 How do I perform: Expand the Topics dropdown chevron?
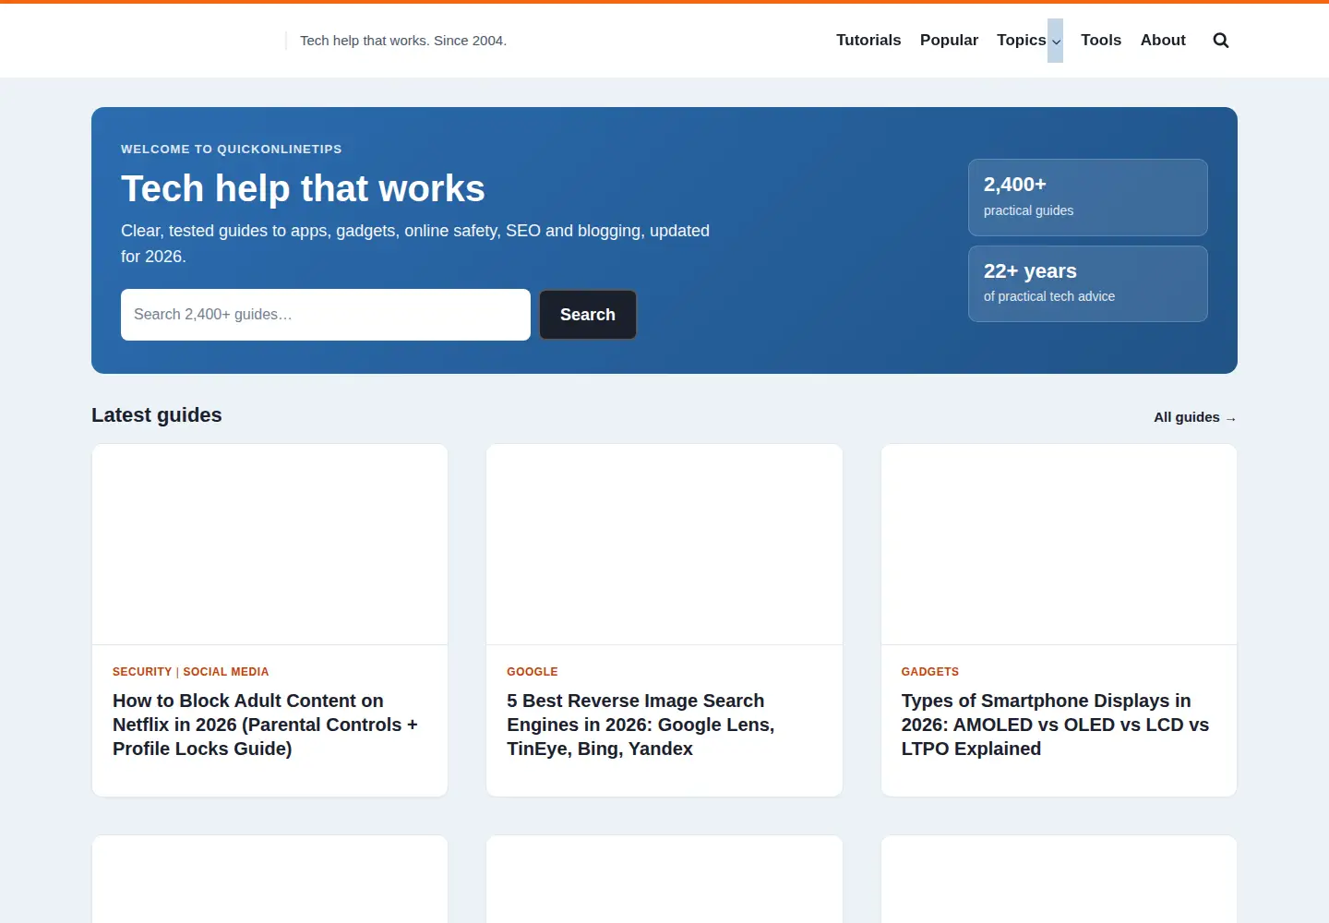1055,41
